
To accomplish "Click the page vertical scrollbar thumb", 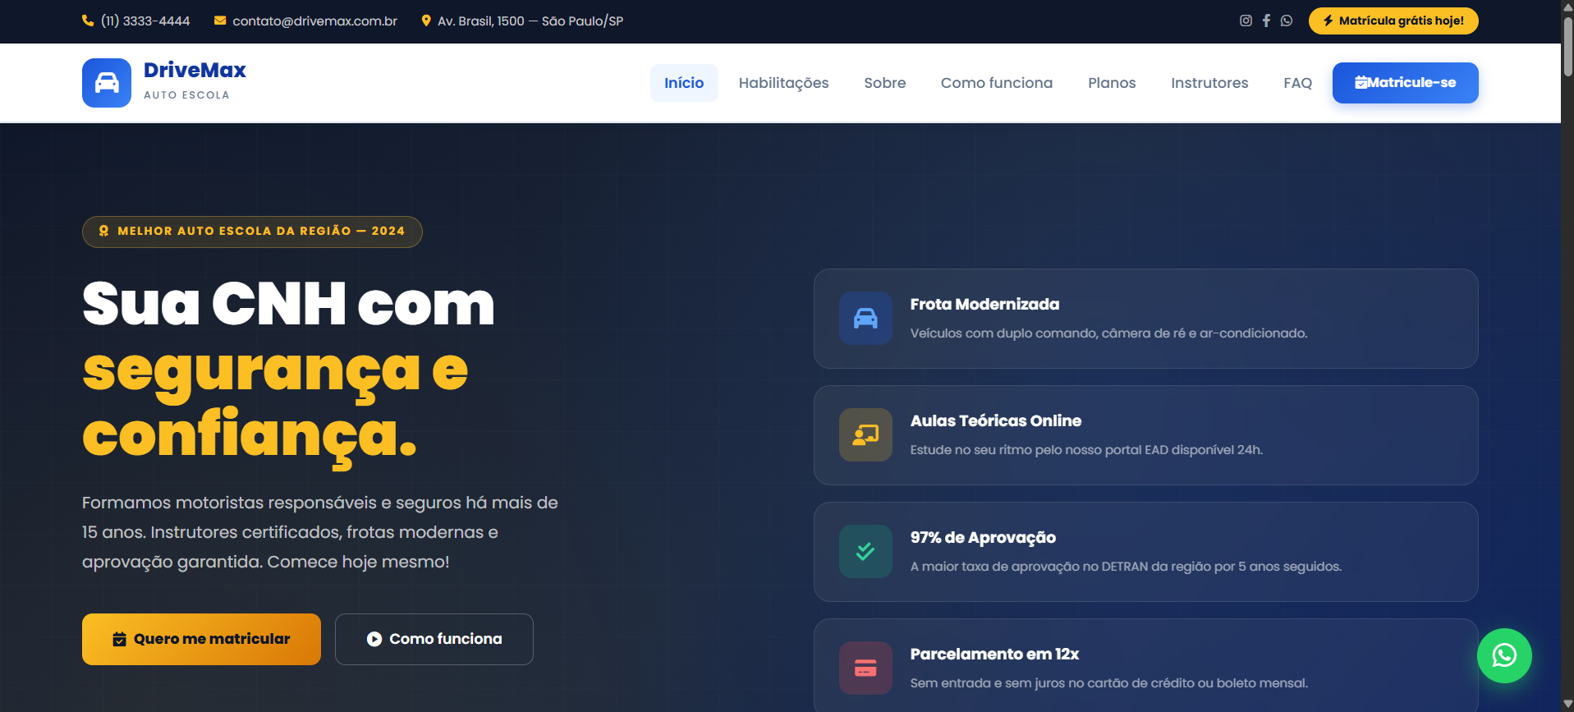I will [x=1567, y=47].
